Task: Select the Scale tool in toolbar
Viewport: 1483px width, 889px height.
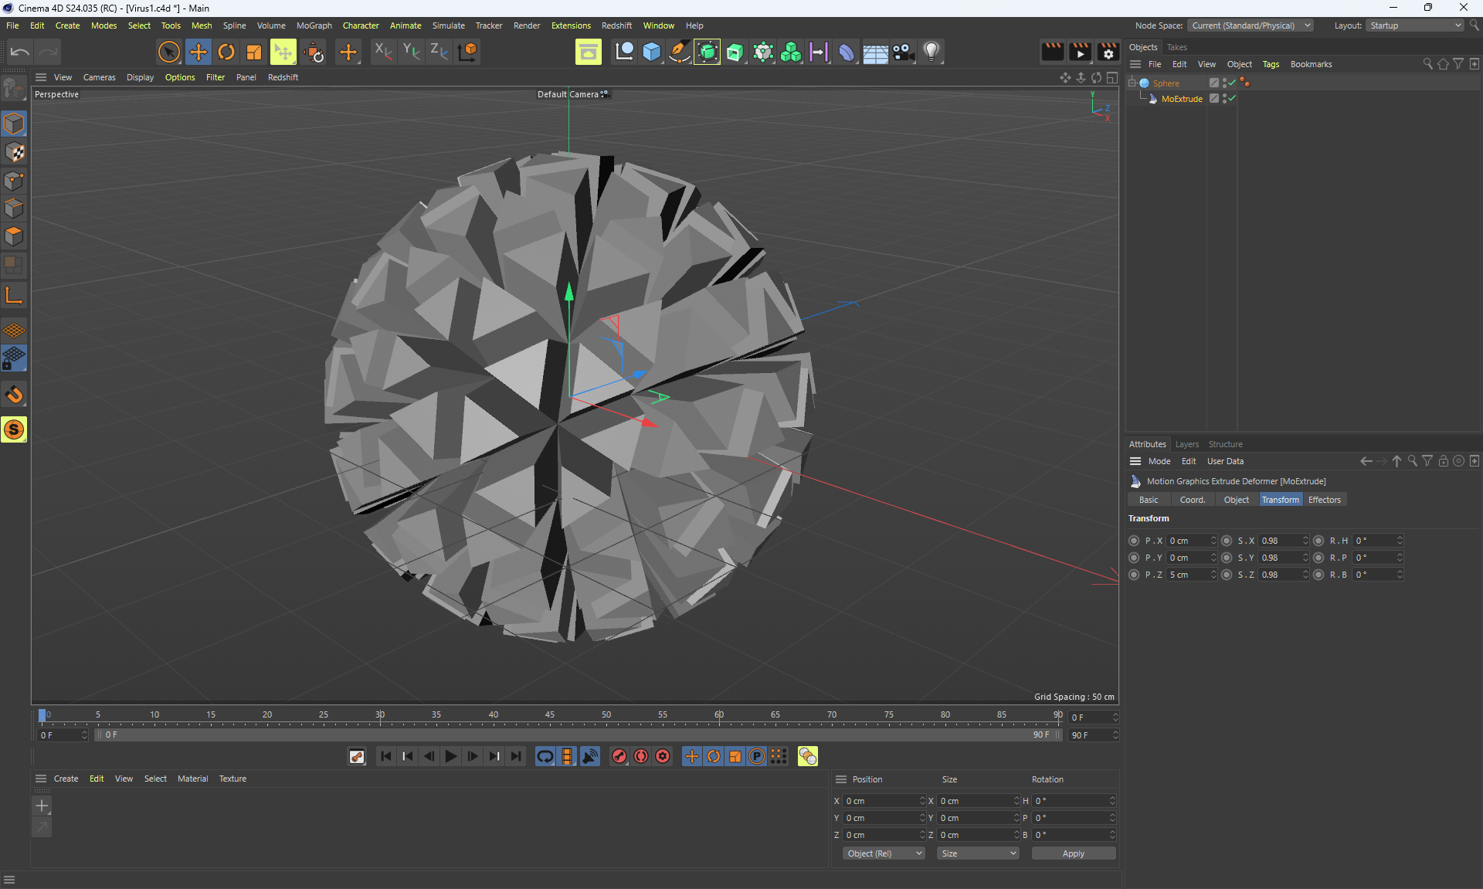Action: point(254,52)
